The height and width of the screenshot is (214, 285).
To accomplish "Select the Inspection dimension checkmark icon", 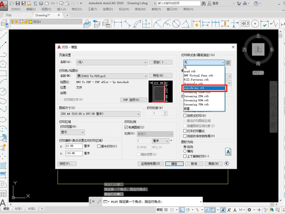I will 264,24.
